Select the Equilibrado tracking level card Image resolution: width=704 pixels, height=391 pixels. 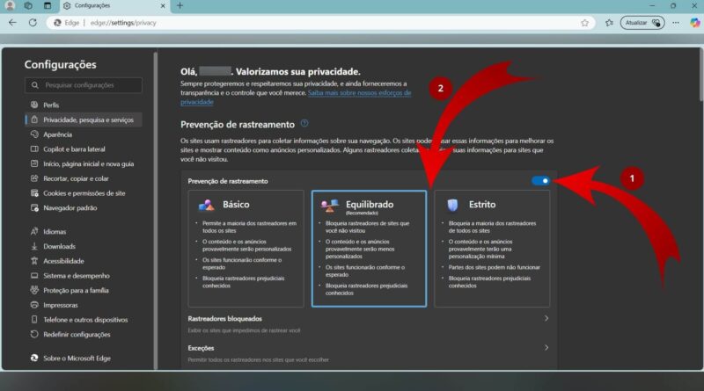tap(369, 249)
